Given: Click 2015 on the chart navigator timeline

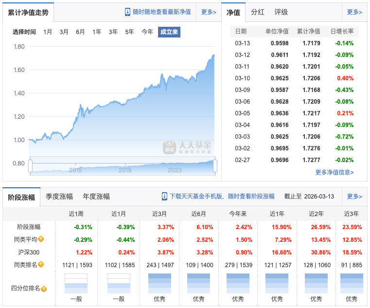Looking at the screenshot, I should pos(75,170).
